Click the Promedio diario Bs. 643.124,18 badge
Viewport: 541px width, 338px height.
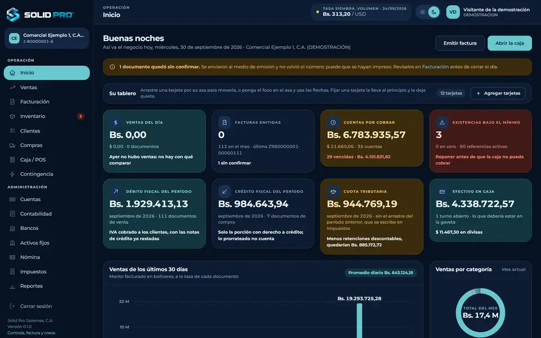pos(380,273)
